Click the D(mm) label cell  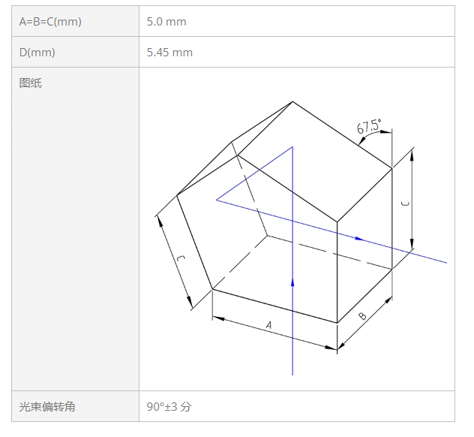(x=75, y=52)
